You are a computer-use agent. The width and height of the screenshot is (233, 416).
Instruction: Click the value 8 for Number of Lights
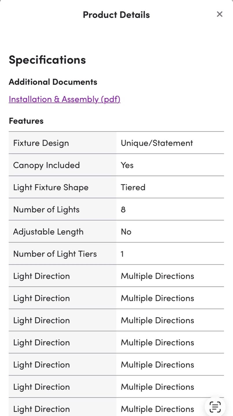[123, 209]
